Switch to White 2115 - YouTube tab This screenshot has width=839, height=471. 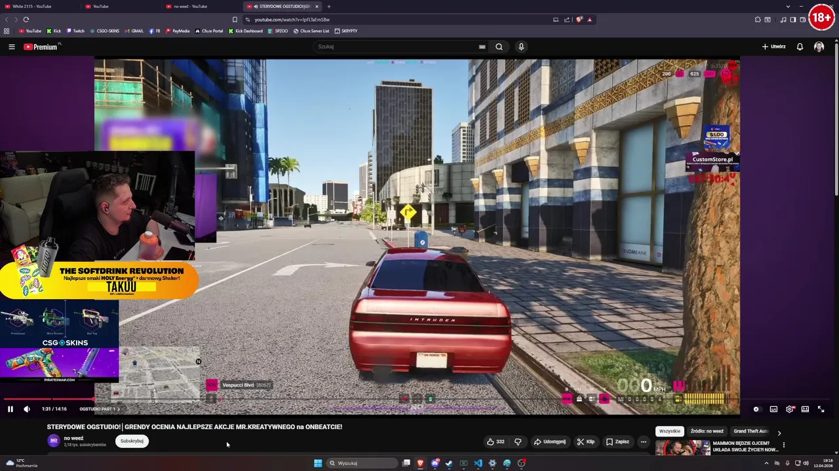39,6
